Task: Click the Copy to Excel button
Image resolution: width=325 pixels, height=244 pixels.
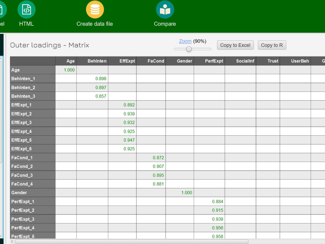Action: tap(235, 45)
